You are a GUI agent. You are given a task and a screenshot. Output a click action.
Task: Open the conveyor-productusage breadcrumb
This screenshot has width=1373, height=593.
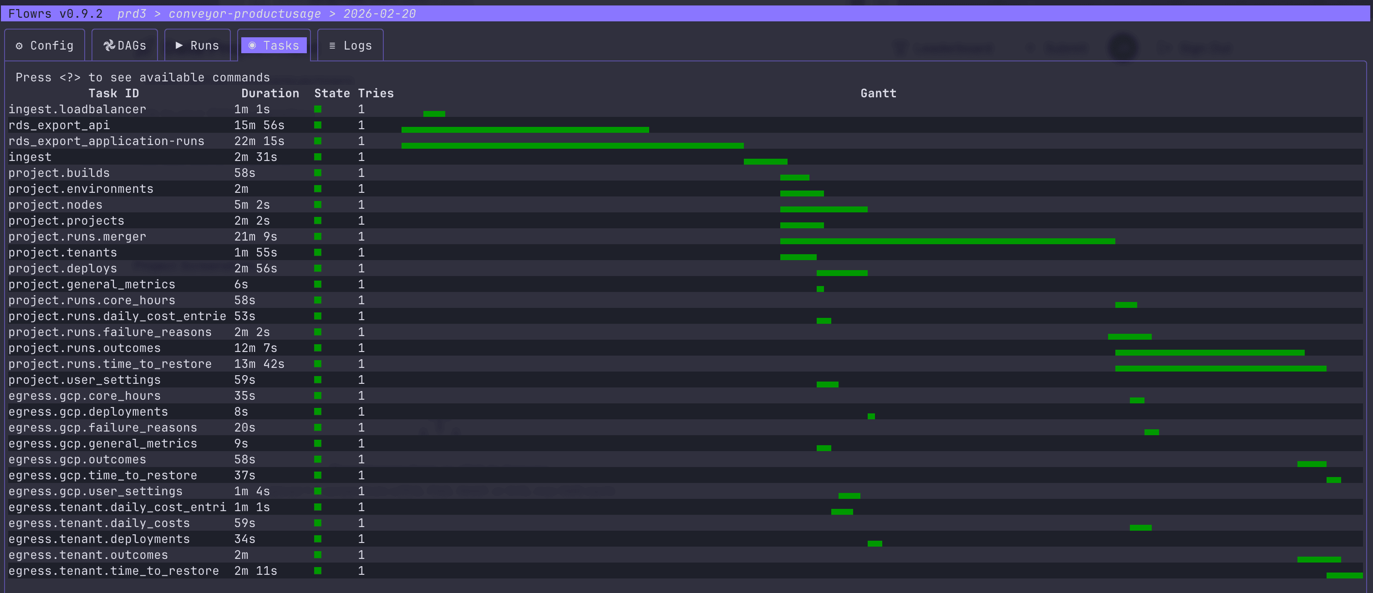244,13
